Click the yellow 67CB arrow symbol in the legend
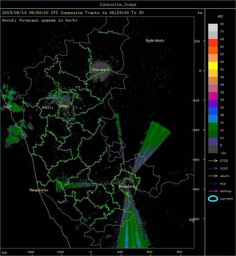 [x=213, y=161]
